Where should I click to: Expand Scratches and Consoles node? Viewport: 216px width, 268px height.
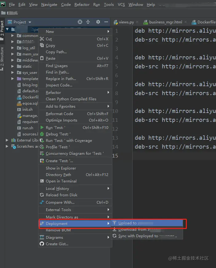(x=7, y=146)
